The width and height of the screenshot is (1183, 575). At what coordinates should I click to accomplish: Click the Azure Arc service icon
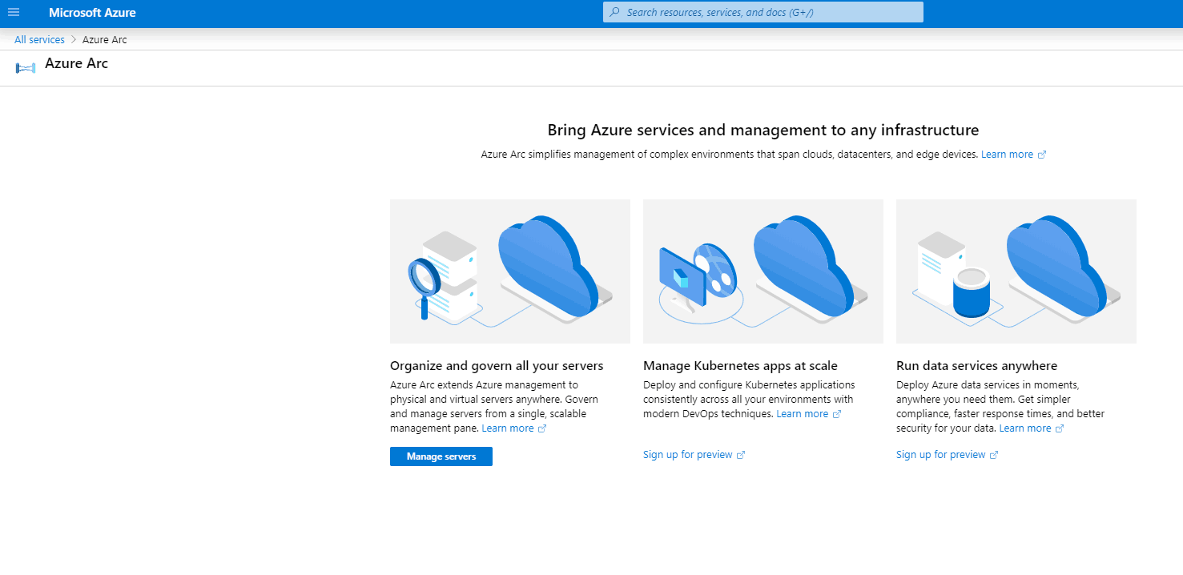click(26, 68)
